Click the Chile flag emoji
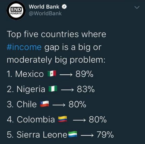The width and height of the screenshot is (145, 144). [x=44, y=104]
